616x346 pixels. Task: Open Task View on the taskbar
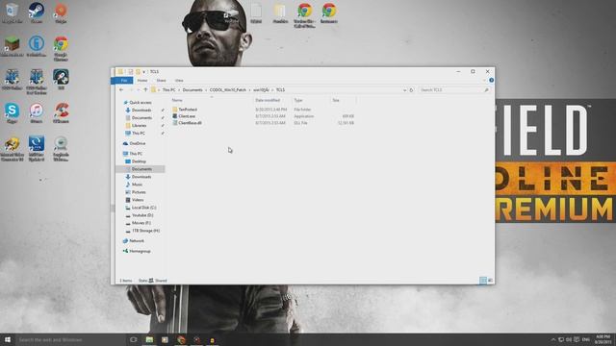(133, 339)
